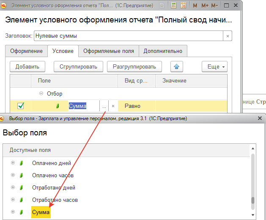
Task: Expand the Отработано часов field
Action: tap(13, 199)
